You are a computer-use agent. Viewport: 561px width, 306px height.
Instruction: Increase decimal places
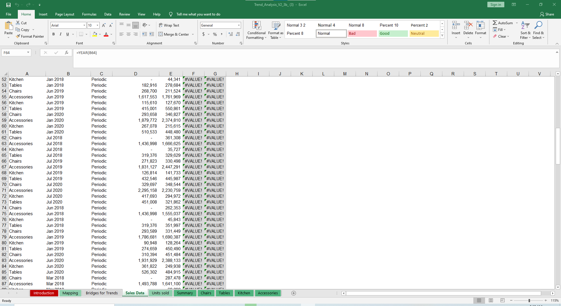click(231, 34)
